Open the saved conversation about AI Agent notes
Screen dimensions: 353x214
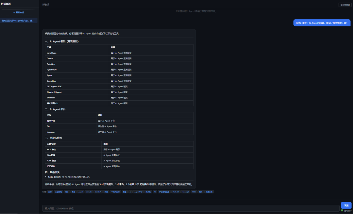[x=18, y=21]
